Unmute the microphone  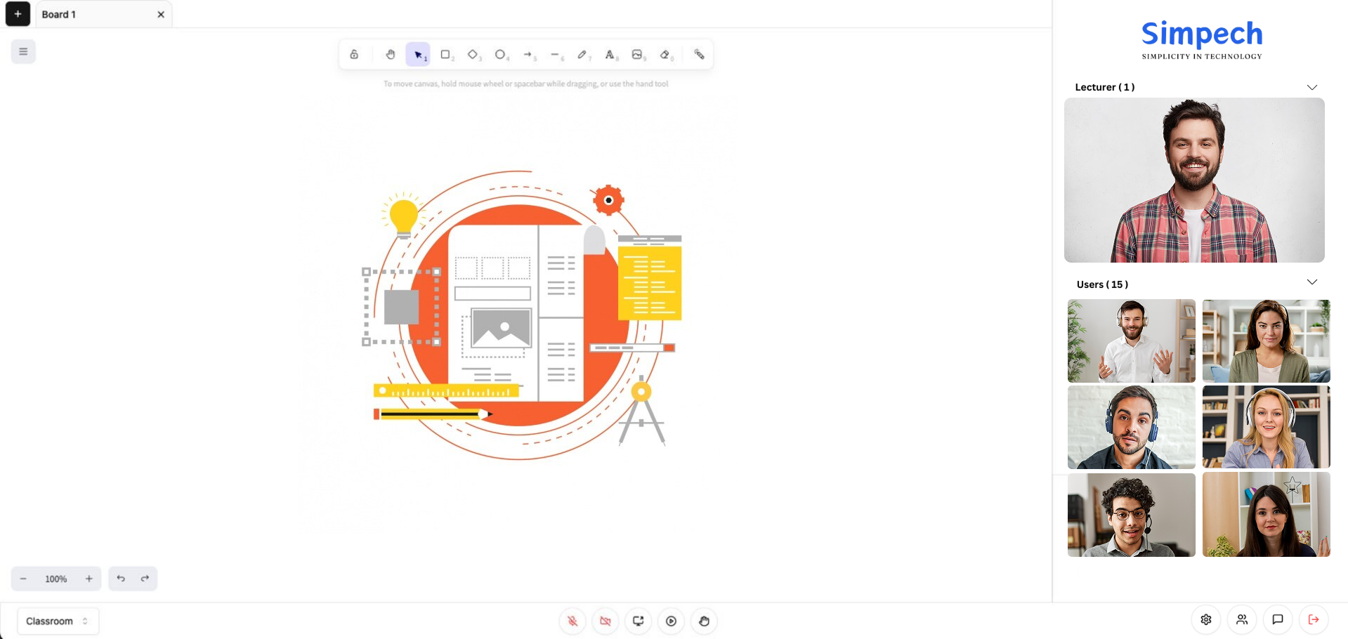pos(572,621)
